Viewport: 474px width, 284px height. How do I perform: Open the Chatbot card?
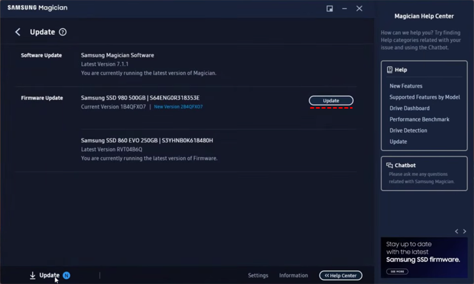(424, 174)
